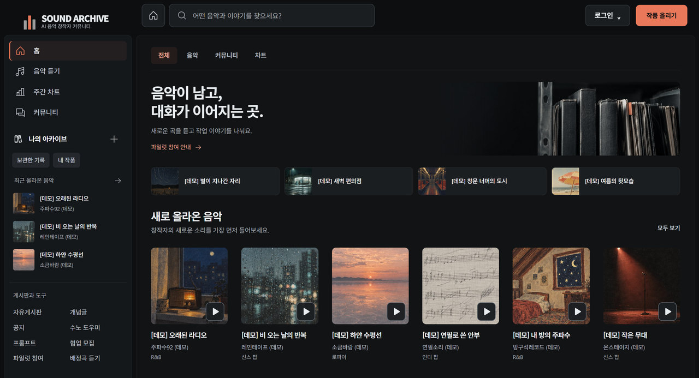Click the 연필로 쓴 안부 card title

[x=451, y=335]
